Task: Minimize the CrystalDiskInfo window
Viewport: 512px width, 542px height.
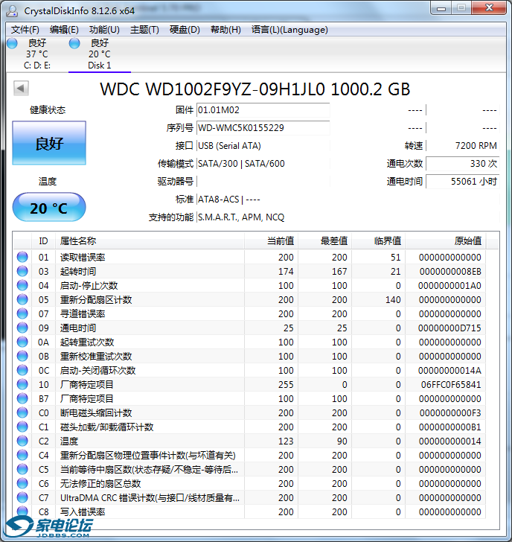Action: tap(441, 8)
